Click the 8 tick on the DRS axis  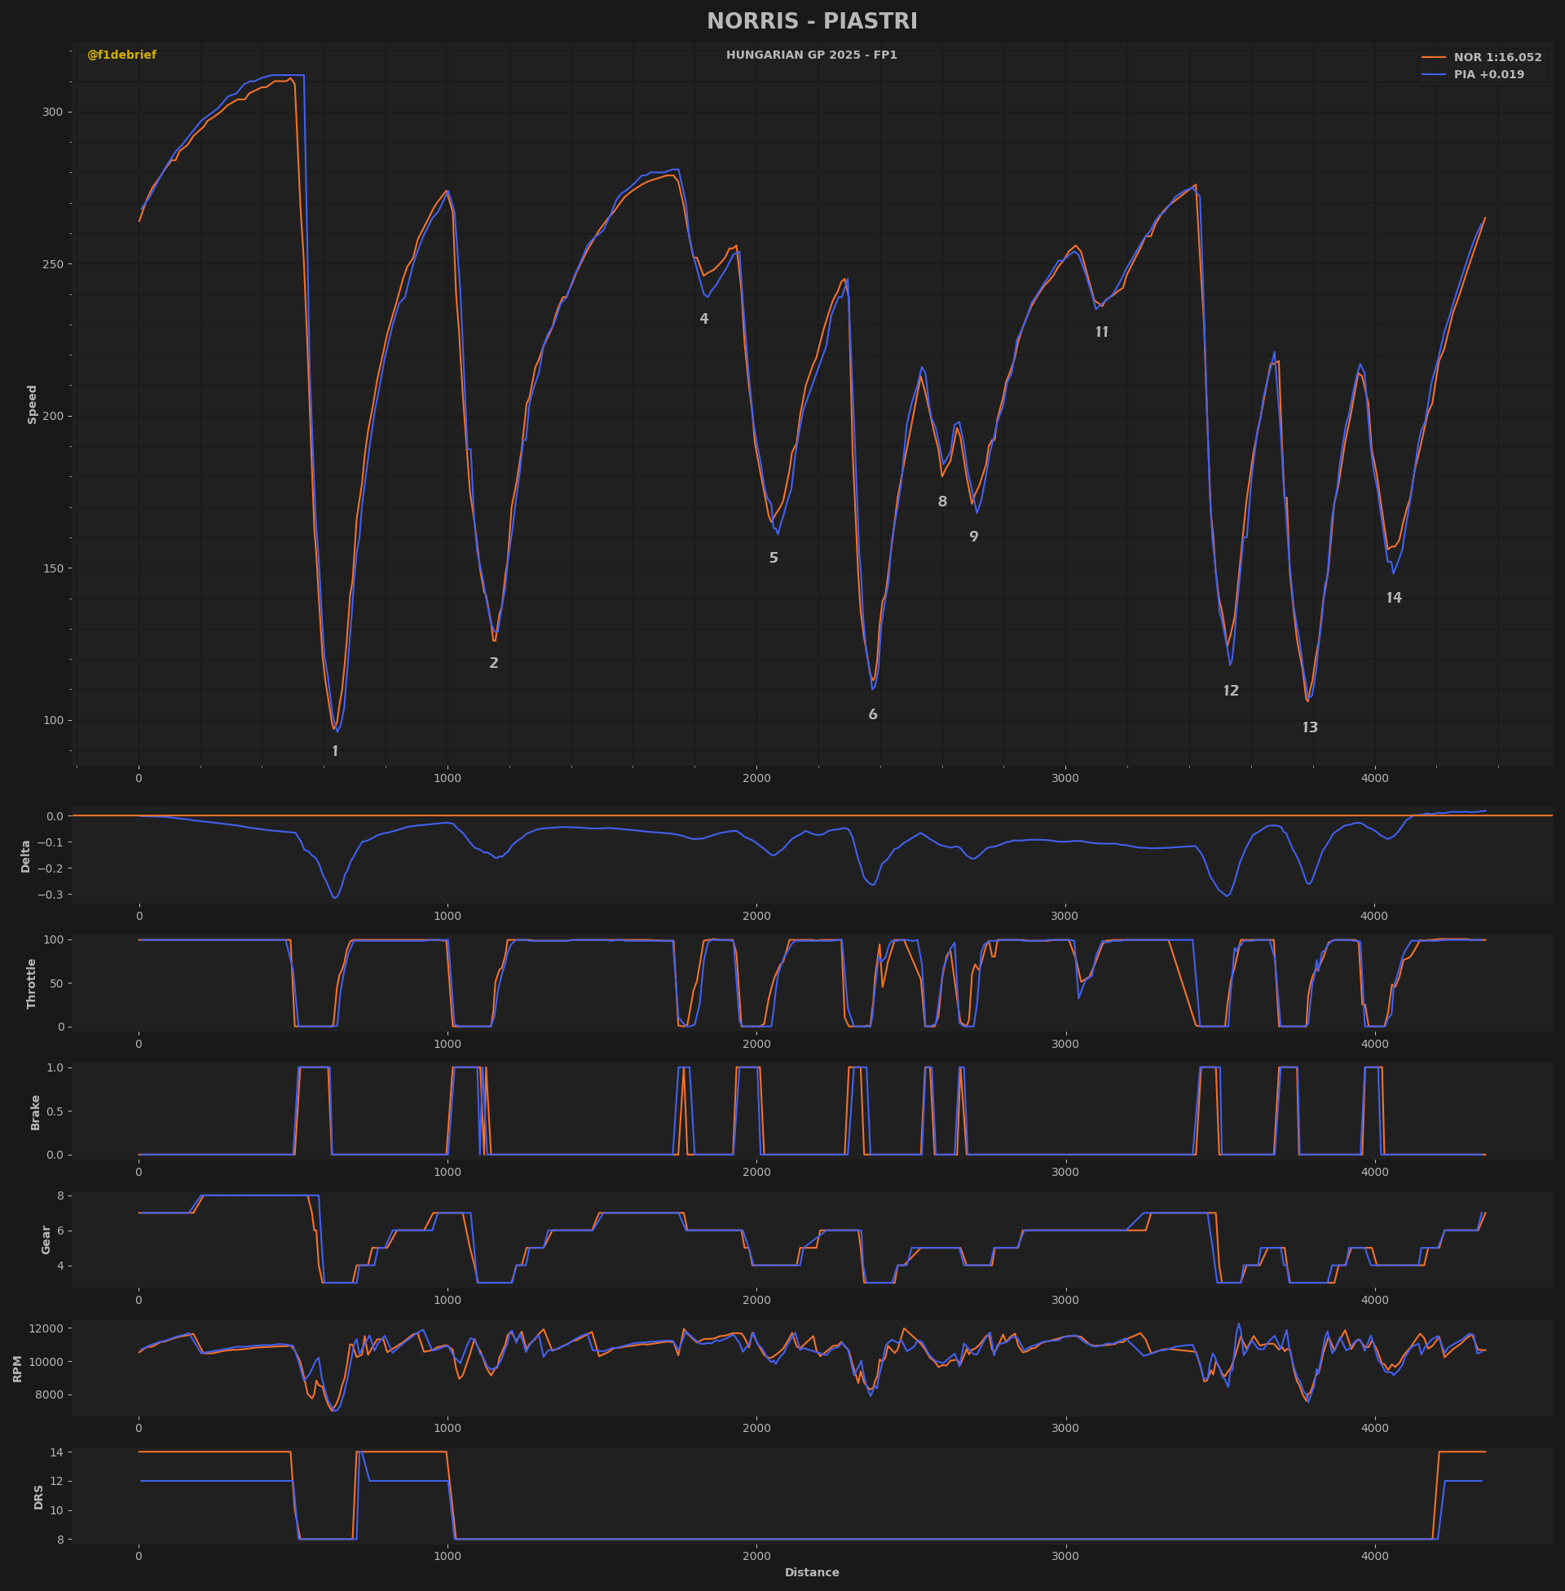(61, 1539)
